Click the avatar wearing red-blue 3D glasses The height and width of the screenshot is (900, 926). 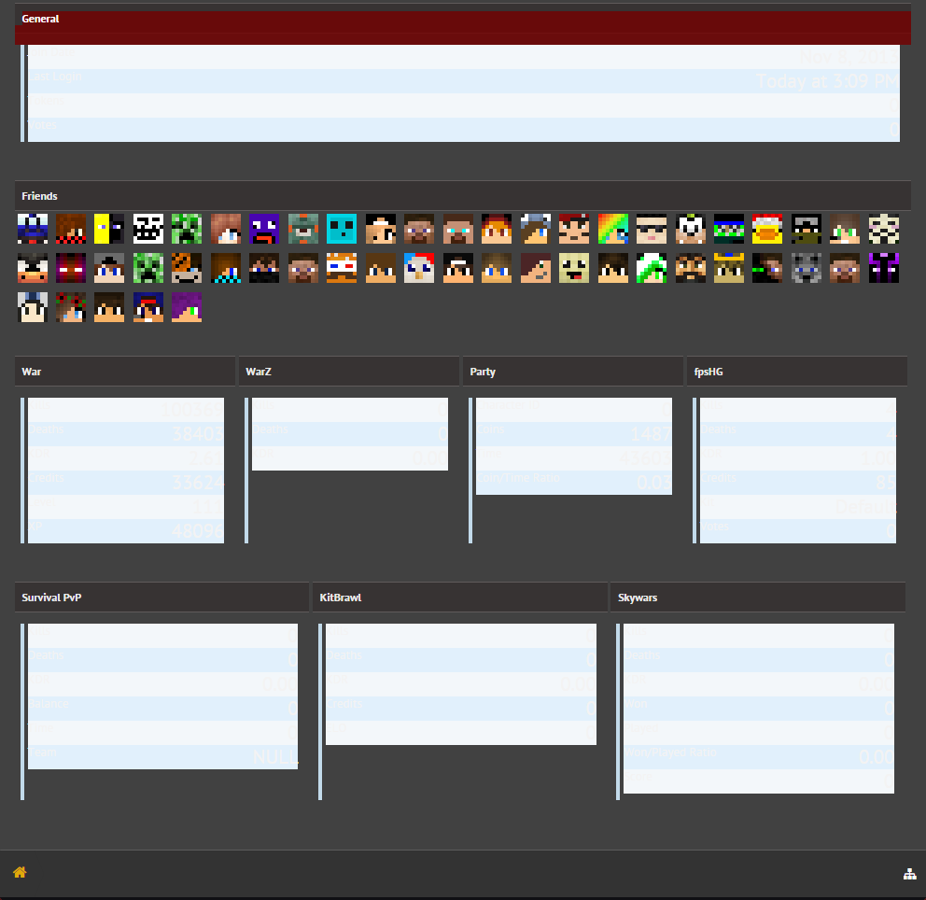[x=342, y=268]
